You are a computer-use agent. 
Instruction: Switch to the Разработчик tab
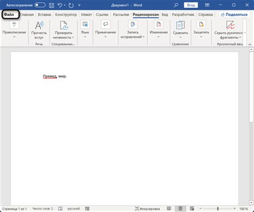183,14
